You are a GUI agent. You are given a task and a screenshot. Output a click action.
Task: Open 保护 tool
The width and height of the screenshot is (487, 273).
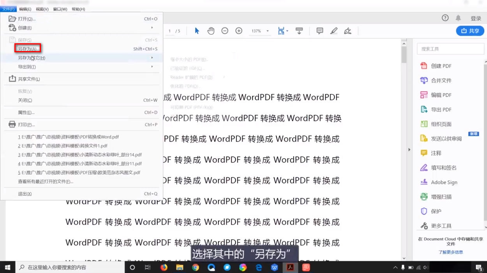[431, 211]
